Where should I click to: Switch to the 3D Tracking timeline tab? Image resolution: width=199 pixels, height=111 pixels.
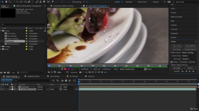point(74,76)
